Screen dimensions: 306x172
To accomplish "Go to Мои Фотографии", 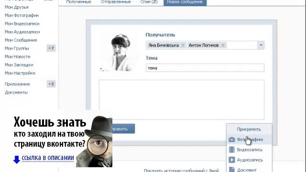I will tap(22, 15).
